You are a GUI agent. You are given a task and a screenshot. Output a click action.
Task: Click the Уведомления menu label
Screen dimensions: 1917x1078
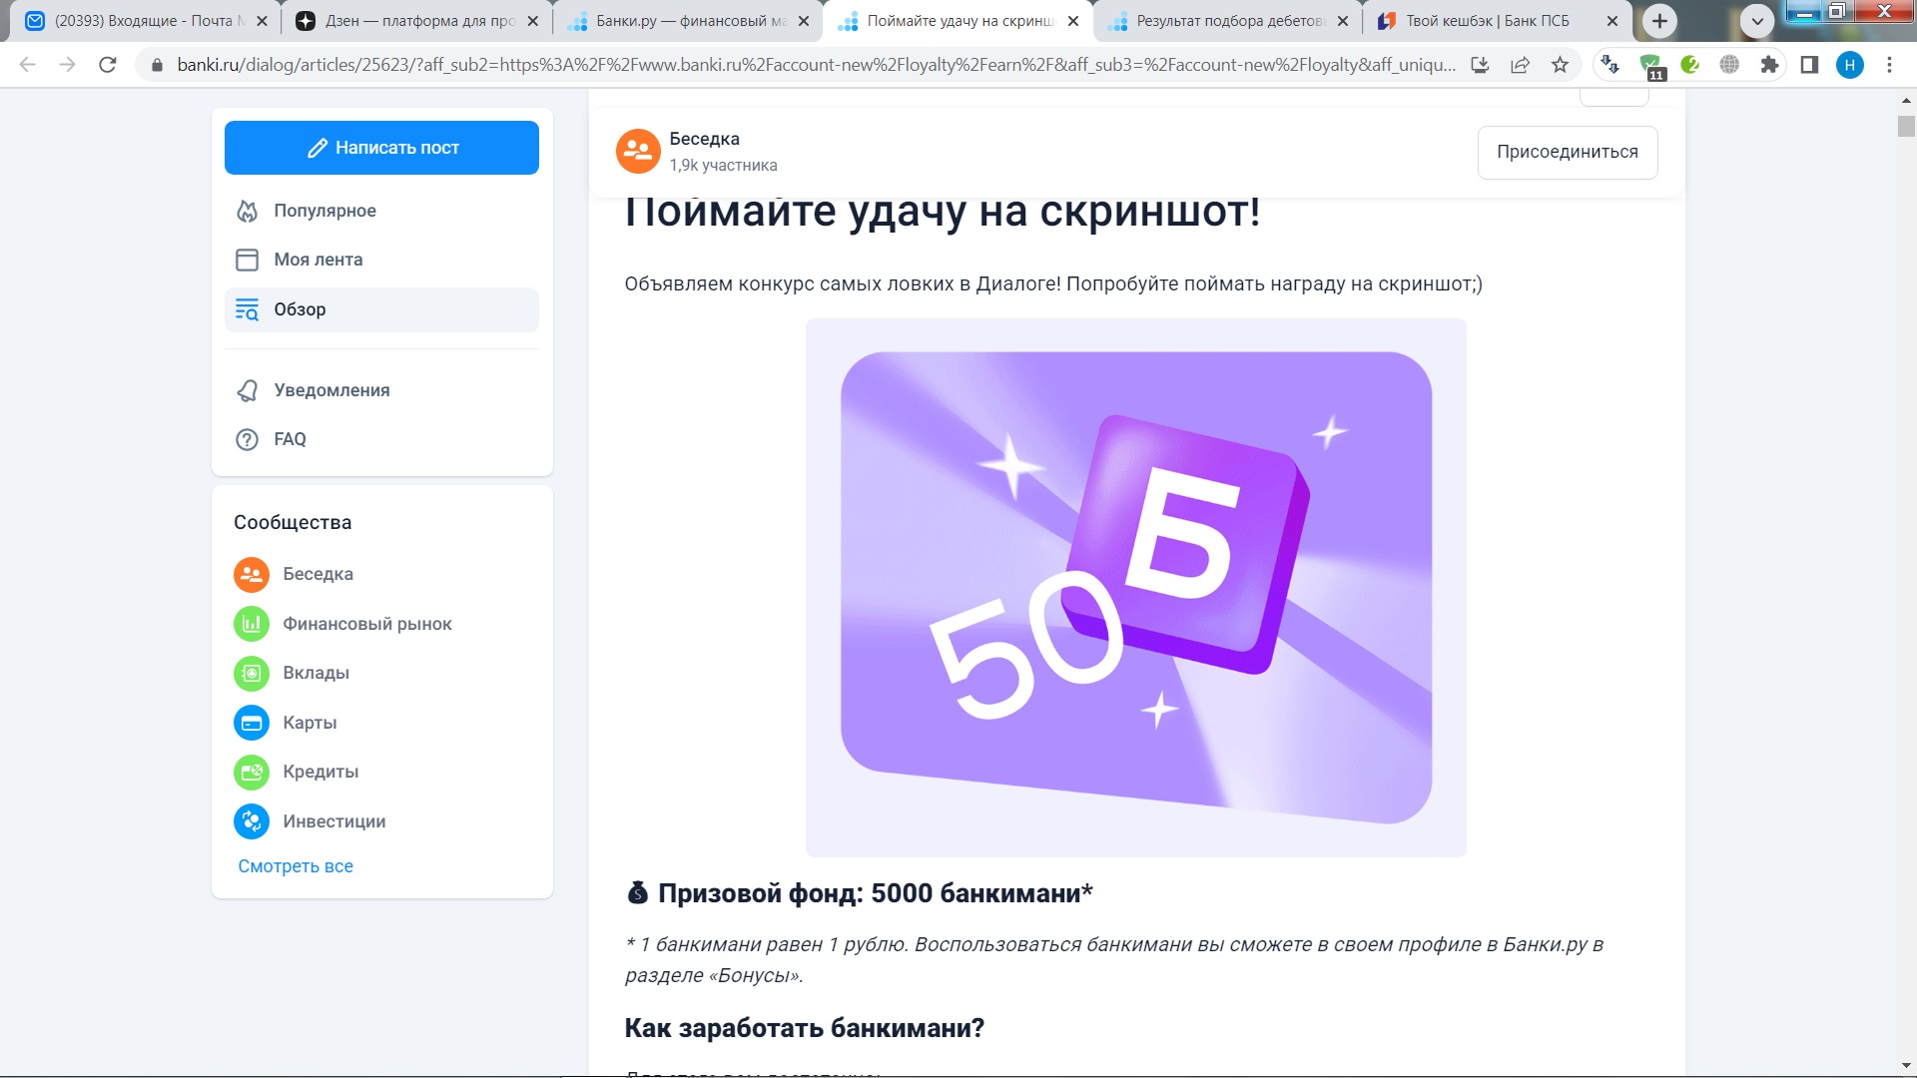click(x=332, y=390)
